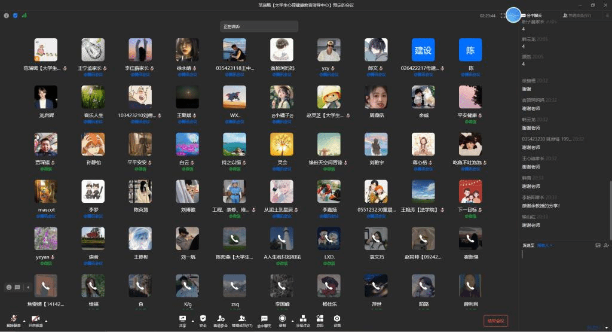Click the unmute microphone icon
Screen dimensions: 612x332
(x=13, y=319)
